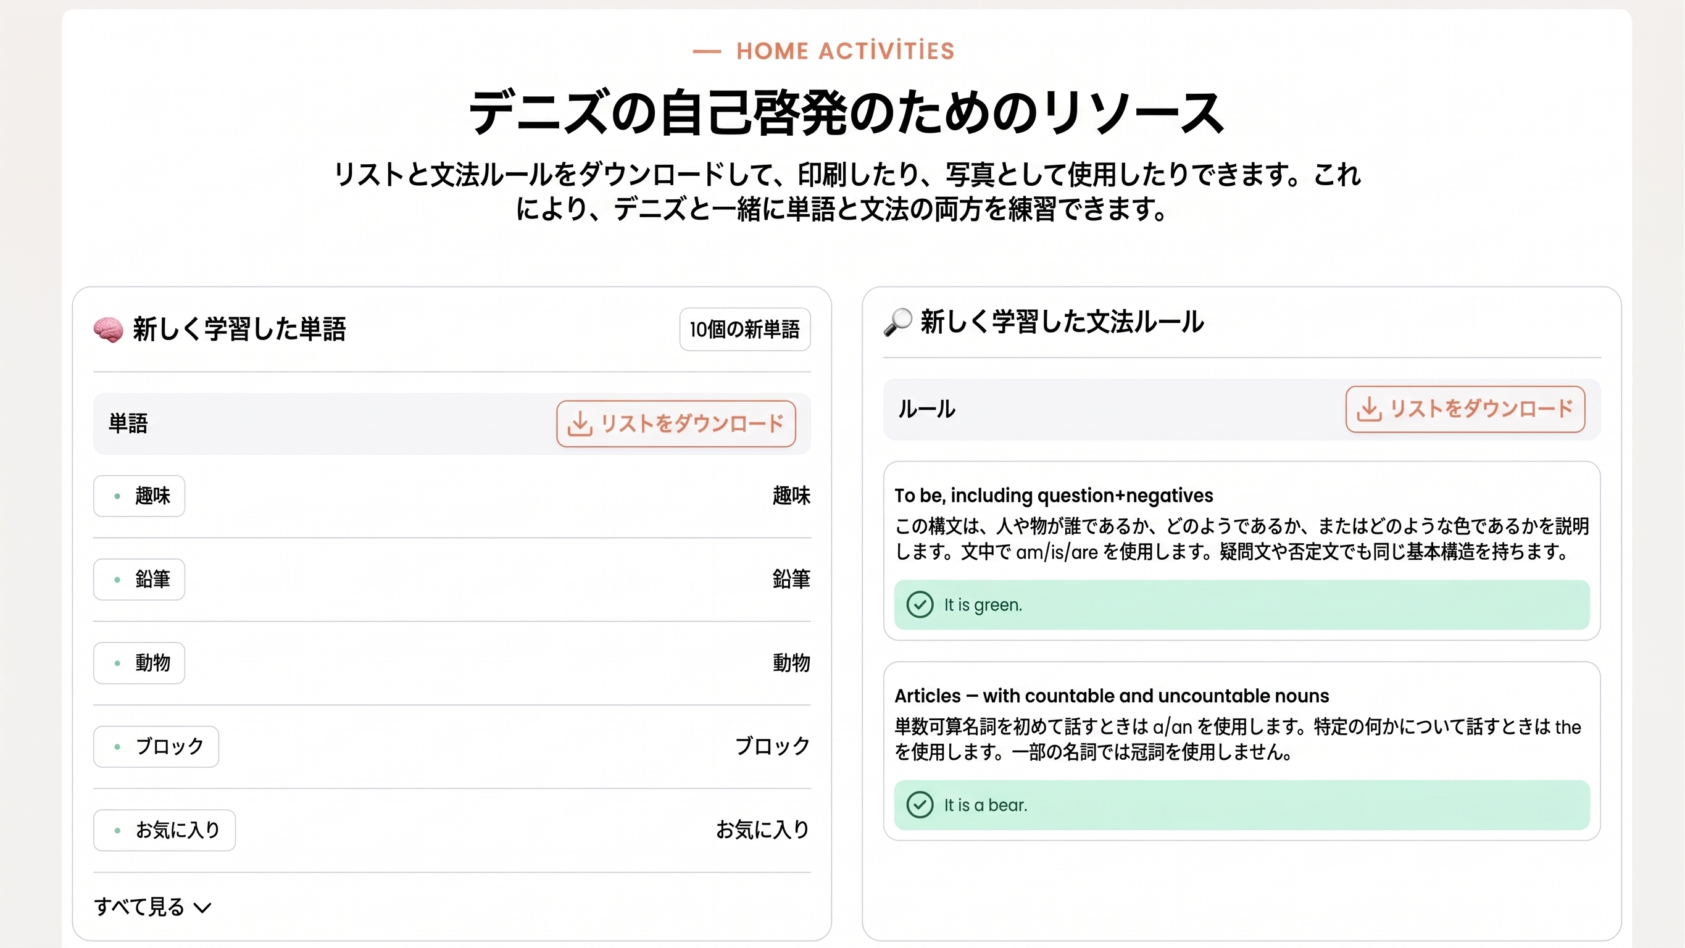
Task: Select the ブロック word chip
Action: (156, 747)
